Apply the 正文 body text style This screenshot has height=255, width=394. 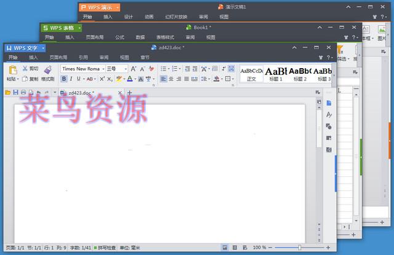pyautogui.click(x=251, y=74)
